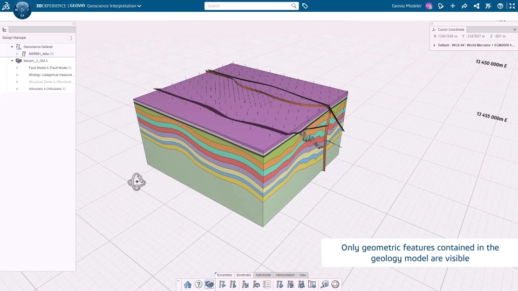518x291 pixels.
Task: Select the lithology tree item
Action: point(51,75)
